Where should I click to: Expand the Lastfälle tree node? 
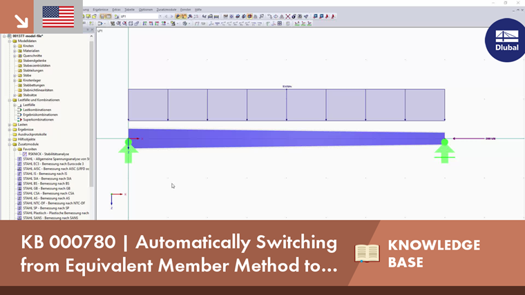(x=15, y=105)
